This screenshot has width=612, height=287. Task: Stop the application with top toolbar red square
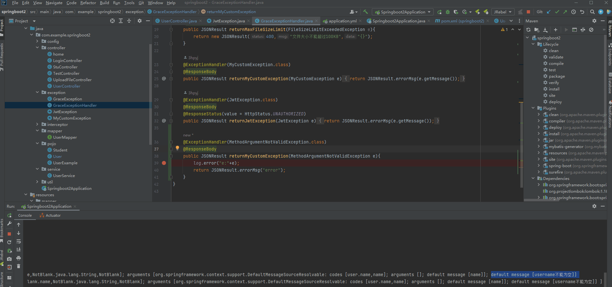tap(528, 12)
